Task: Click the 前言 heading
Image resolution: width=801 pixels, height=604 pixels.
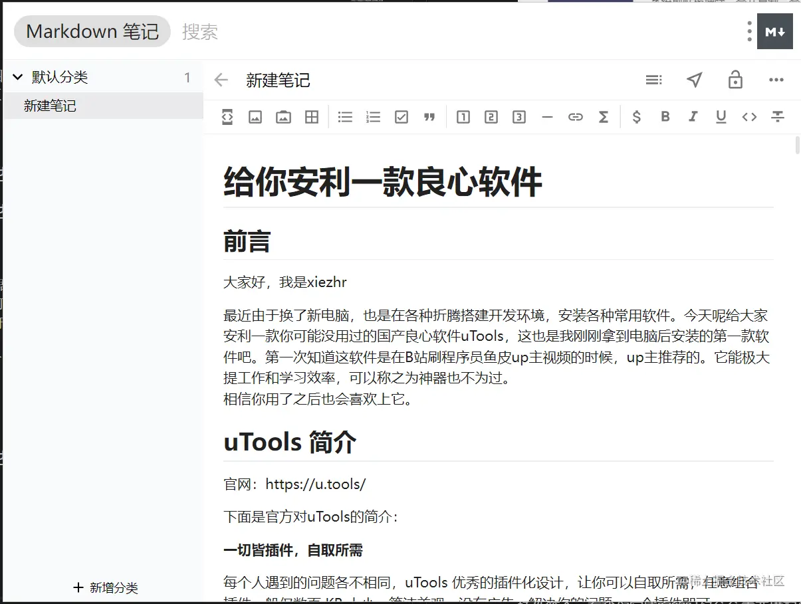Action: pyautogui.click(x=247, y=241)
